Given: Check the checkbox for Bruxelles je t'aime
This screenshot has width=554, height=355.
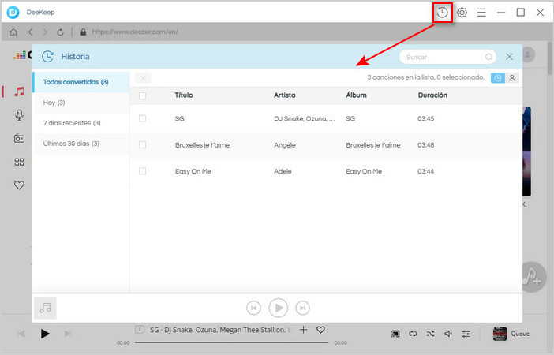Looking at the screenshot, I should pyautogui.click(x=142, y=145).
